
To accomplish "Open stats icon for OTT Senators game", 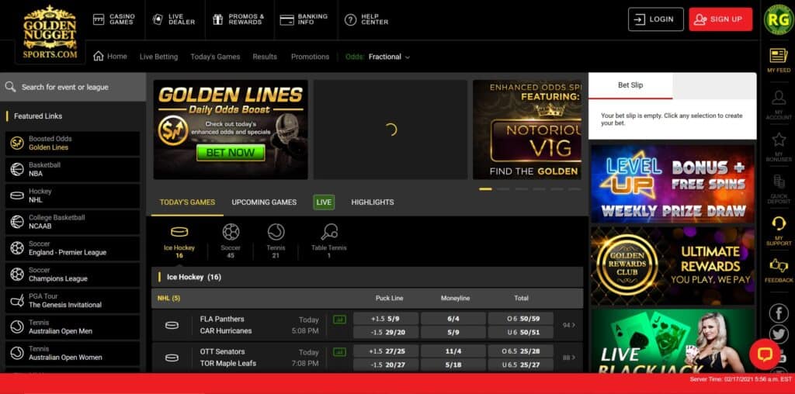I will 339,352.
